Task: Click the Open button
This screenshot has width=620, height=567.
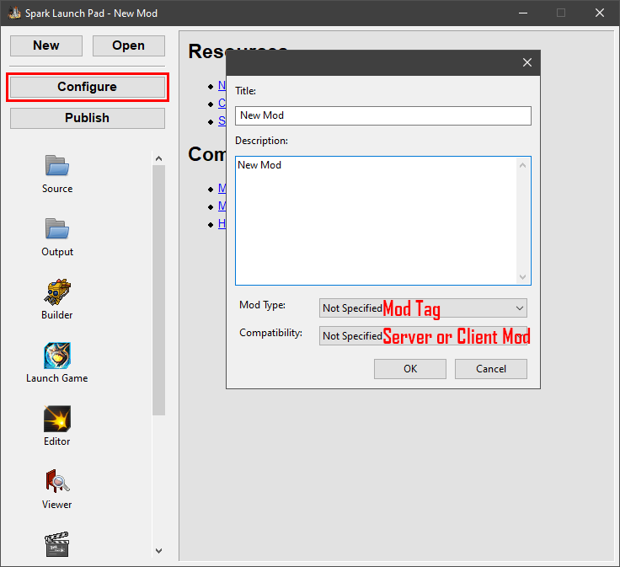Action: (x=129, y=45)
